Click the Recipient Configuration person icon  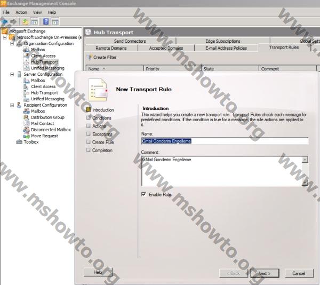click(x=19, y=105)
